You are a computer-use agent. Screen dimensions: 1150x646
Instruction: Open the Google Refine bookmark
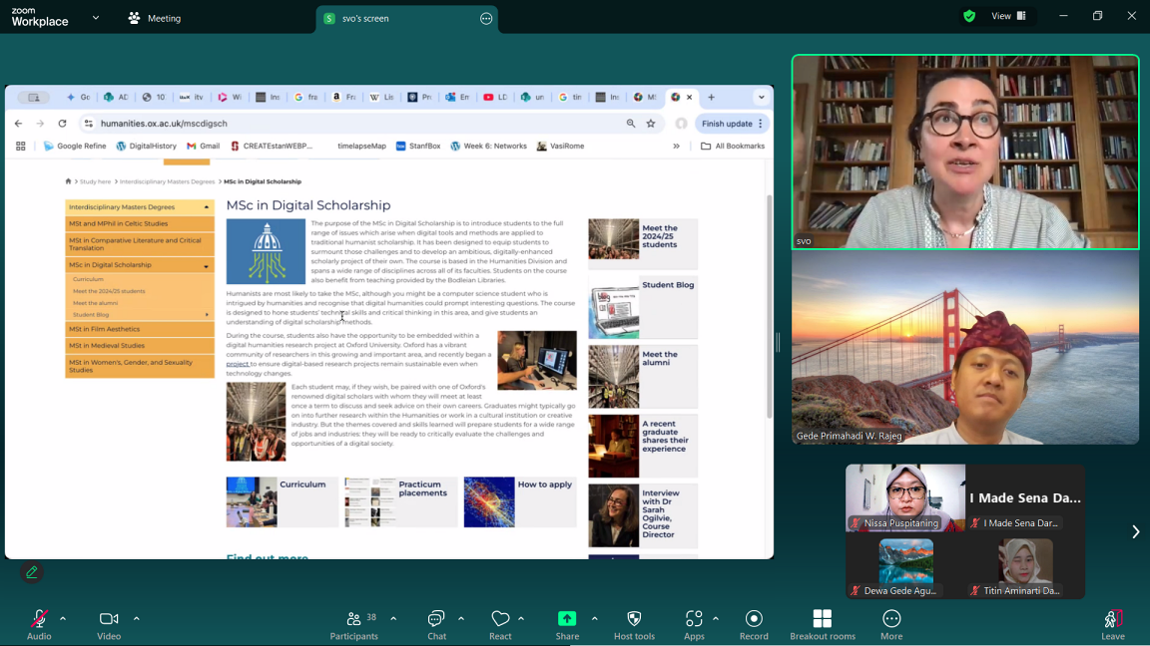tap(75, 147)
